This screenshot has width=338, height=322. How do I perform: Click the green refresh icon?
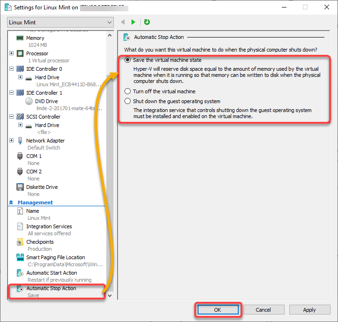click(147, 22)
